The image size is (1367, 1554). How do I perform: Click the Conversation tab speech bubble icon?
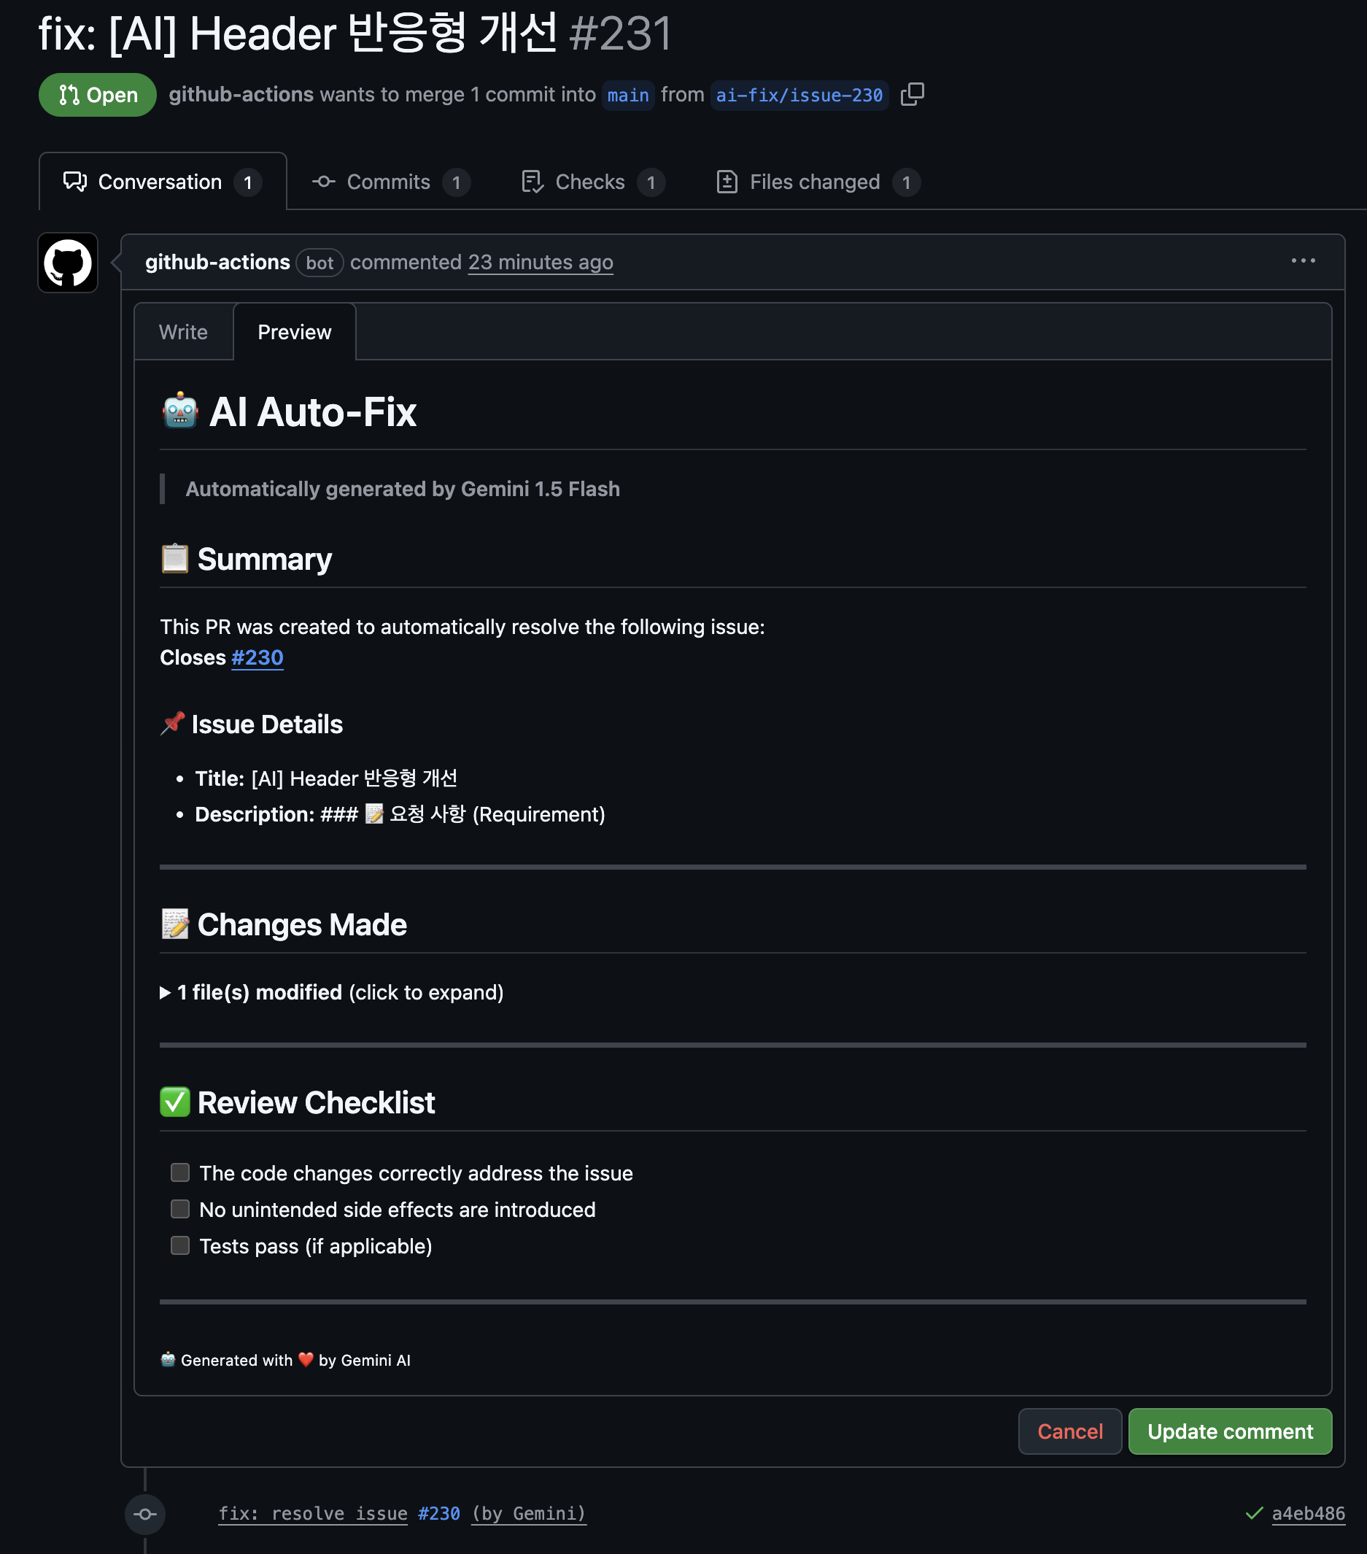point(74,182)
